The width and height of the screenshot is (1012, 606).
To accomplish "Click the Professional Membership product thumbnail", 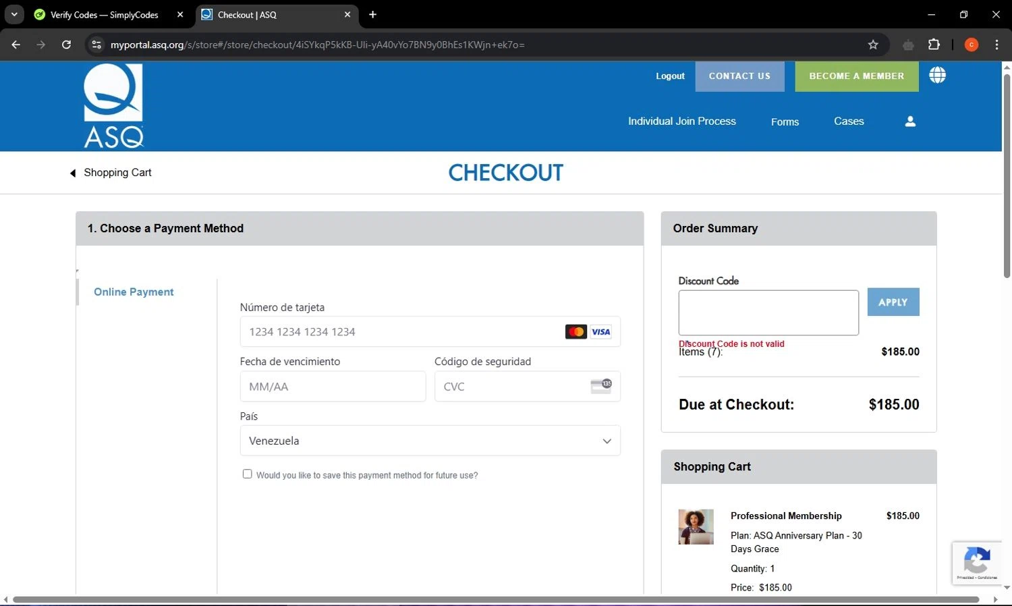I will pyautogui.click(x=696, y=527).
